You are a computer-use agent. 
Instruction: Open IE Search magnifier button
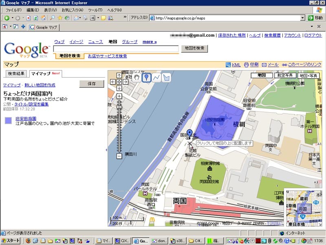tap(52, 18)
